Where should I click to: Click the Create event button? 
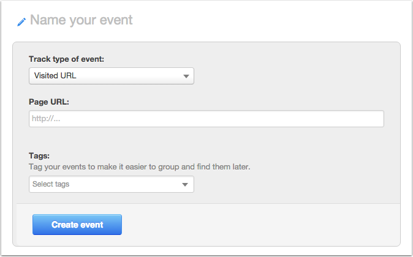click(77, 225)
